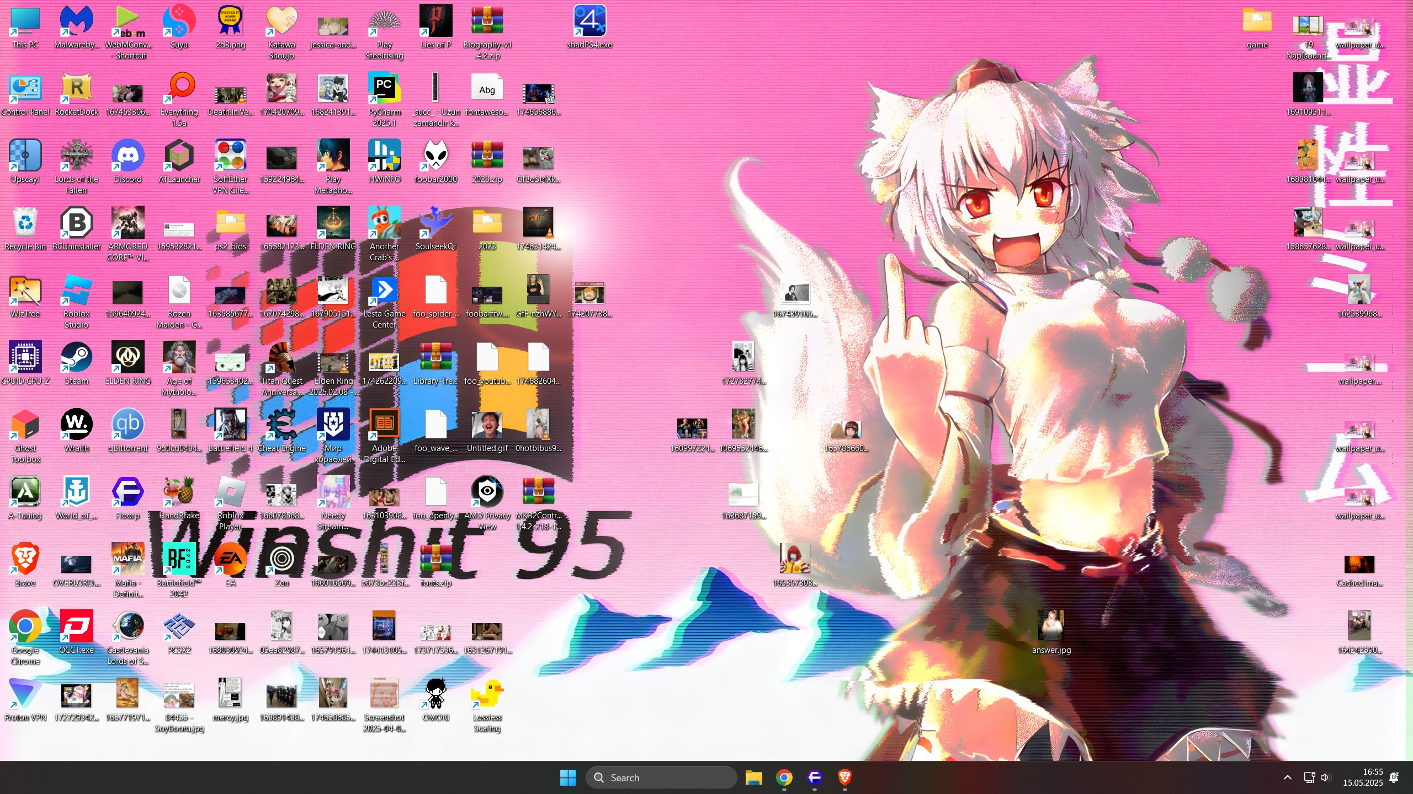Open the Recycle Bin
The height and width of the screenshot is (794, 1413).
(25, 229)
